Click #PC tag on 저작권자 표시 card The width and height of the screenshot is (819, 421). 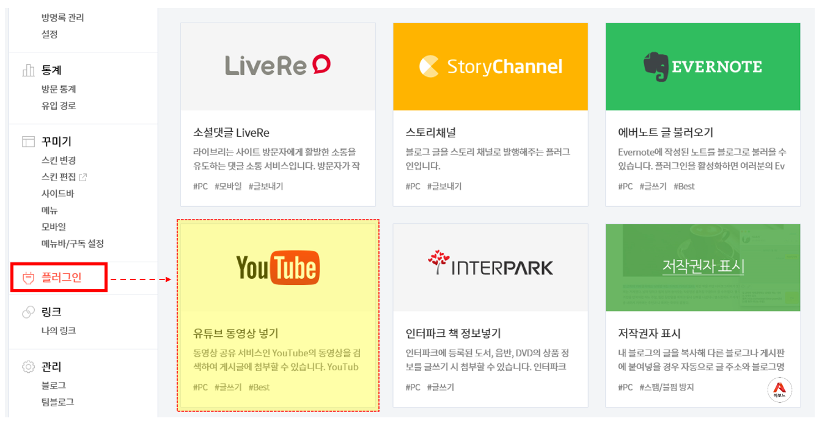click(x=625, y=387)
